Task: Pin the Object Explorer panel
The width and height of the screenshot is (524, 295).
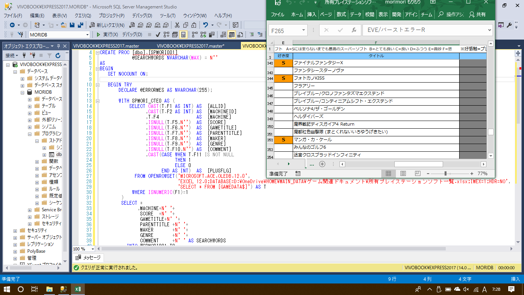Action: pyautogui.click(x=58, y=46)
